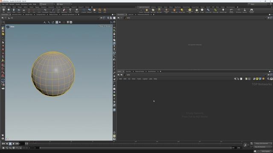
Task: Open the Auto Update dropdown at bottom right
Action: [x=266, y=151]
